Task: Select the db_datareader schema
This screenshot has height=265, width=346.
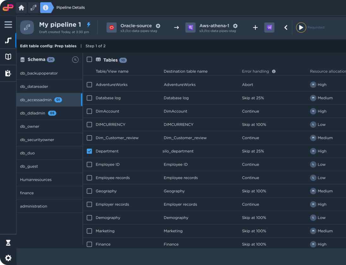Action: click(49, 86)
